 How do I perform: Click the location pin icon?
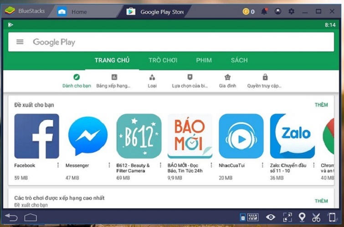click(x=302, y=217)
